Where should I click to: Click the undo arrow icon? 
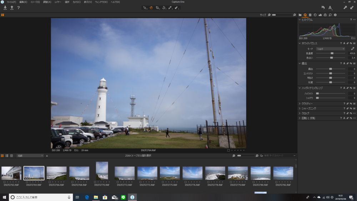point(323,7)
